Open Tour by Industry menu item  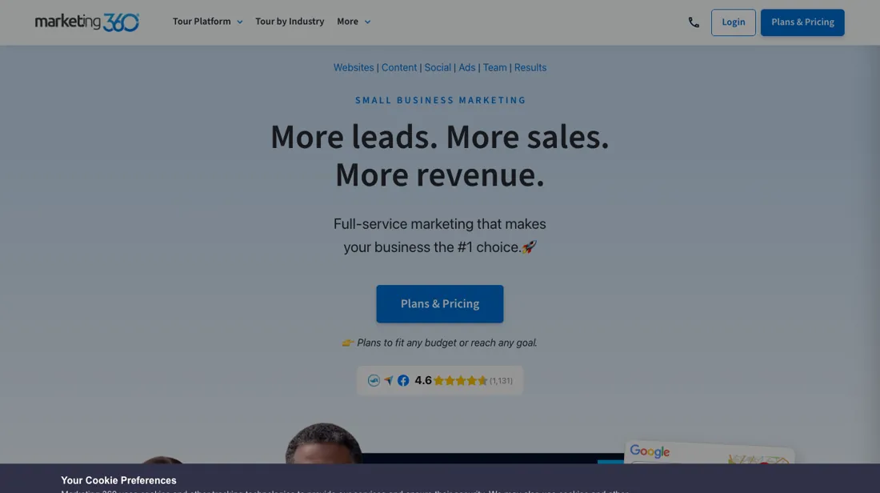[290, 22]
